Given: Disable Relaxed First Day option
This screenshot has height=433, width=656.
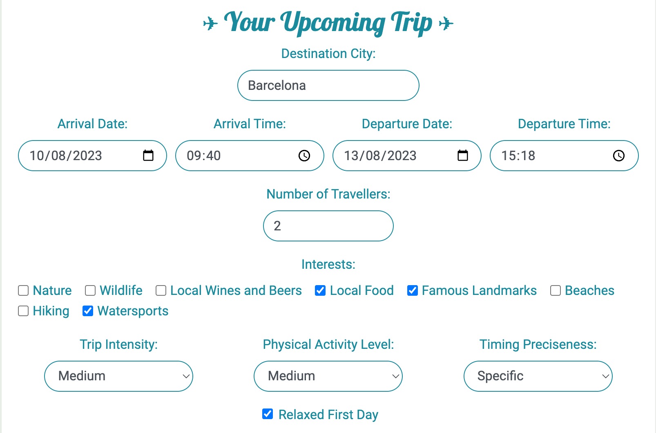Looking at the screenshot, I should (x=268, y=414).
